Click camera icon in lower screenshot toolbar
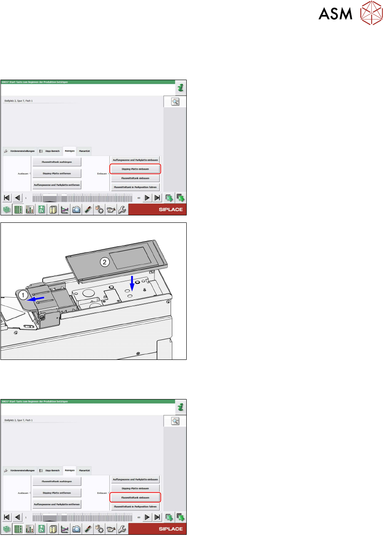The width and height of the screenshot is (383, 537). tap(76, 529)
